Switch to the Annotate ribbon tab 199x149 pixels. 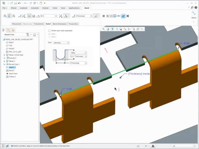[35, 8]
